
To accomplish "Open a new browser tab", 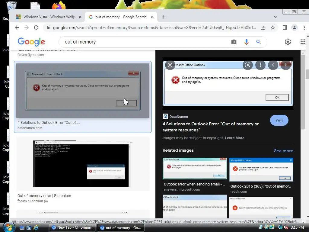I will click(x=164, y=17).
